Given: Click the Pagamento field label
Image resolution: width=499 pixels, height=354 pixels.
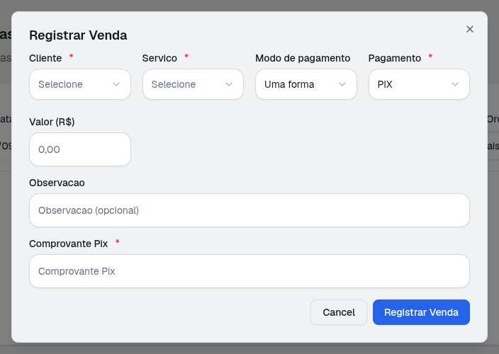Looking at the screenshot, I should click(395, 58).
